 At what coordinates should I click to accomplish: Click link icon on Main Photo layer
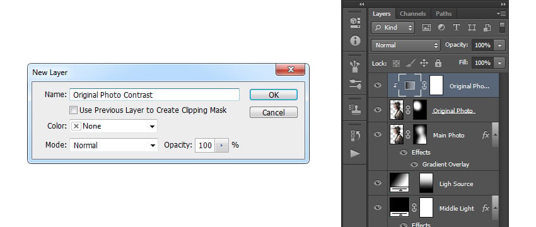point(408,135)
